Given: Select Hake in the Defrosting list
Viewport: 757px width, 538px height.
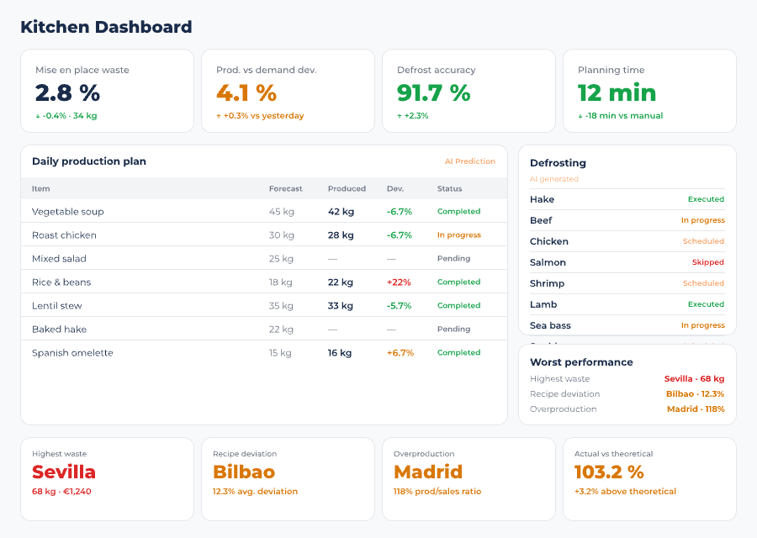Looking at the screenshot, I should tap(542, 200).
